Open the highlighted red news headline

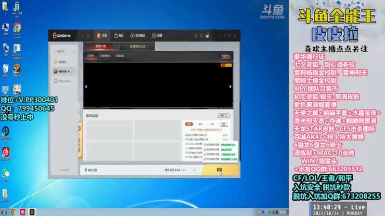click(206, 130)
